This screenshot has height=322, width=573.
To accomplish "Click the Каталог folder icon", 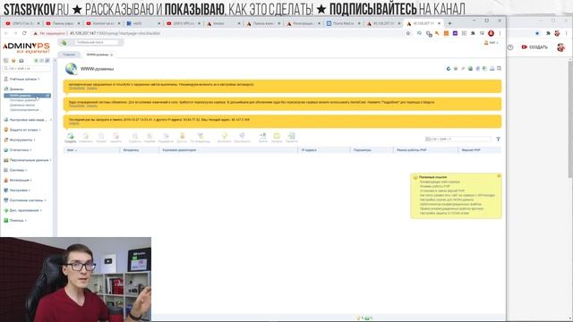I will [277, 138].
